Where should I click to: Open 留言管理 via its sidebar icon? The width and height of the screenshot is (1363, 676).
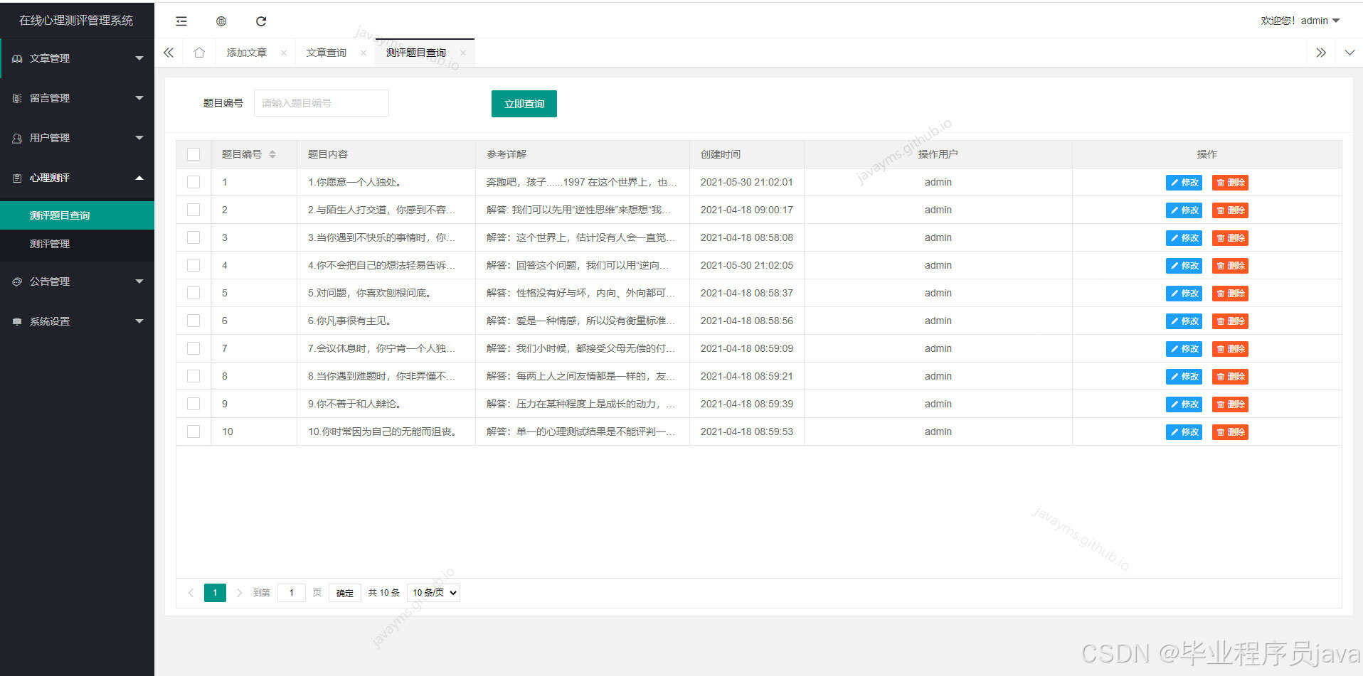(x=16, y=98)
